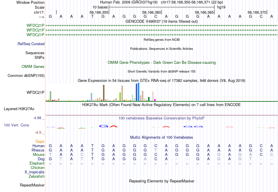The height and width of the screenshot is (192, 278).
Task: Click tall dark brown GTEx expression bar
Action: pyautogui.click(x=104, y=93)
